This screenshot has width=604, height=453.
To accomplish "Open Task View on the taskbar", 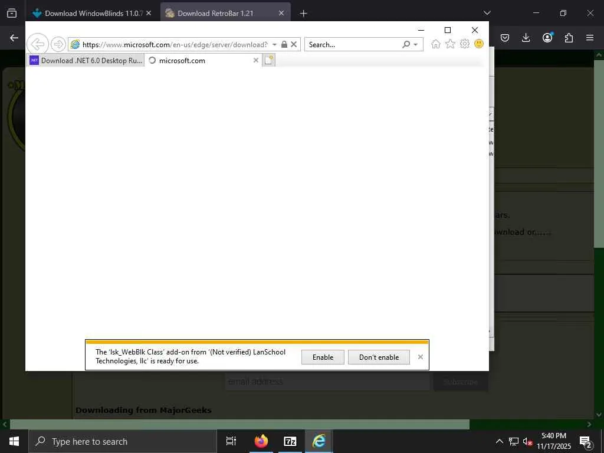I will (231, 441).
